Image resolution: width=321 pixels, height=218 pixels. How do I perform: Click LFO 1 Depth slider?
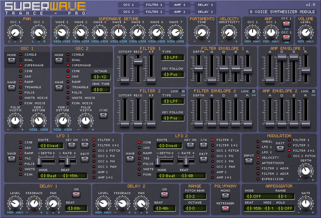(46, 161)
